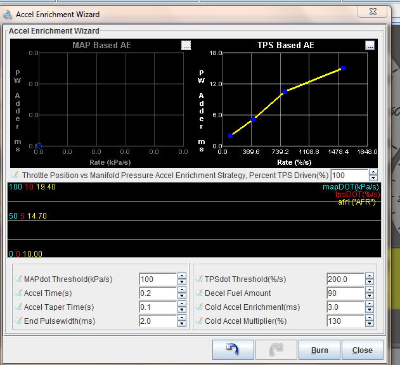Decrease Cold Accel Enrichment value

tap(370, 310)
